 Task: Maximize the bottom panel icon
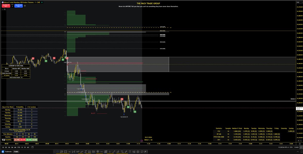pos(301,152)
